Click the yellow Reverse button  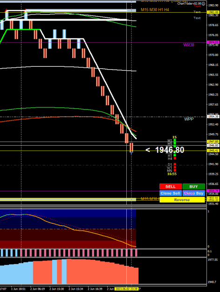pos(182,200)
